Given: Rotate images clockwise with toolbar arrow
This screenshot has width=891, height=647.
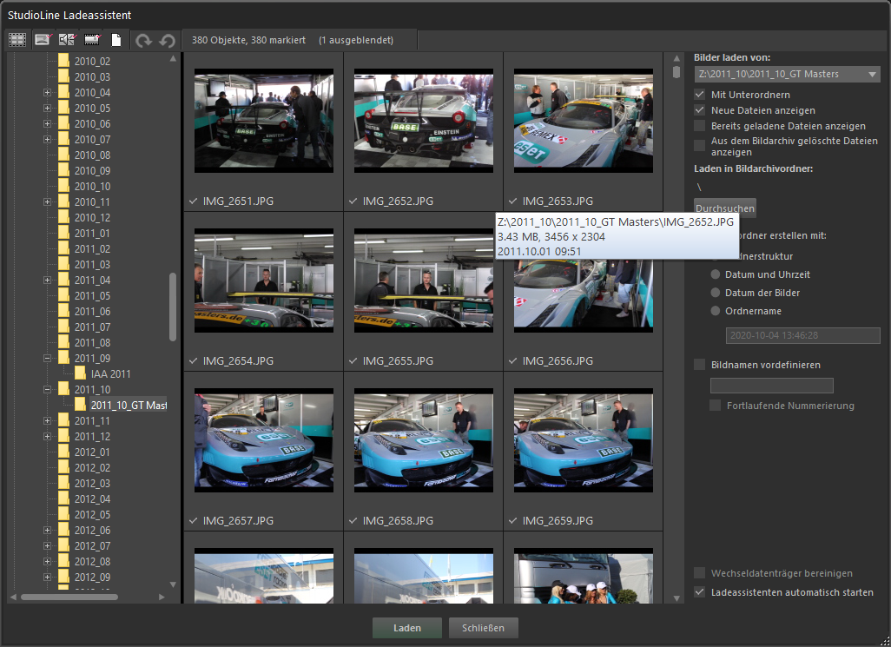Looking at the screenshot, I should [x=143, y=40].
